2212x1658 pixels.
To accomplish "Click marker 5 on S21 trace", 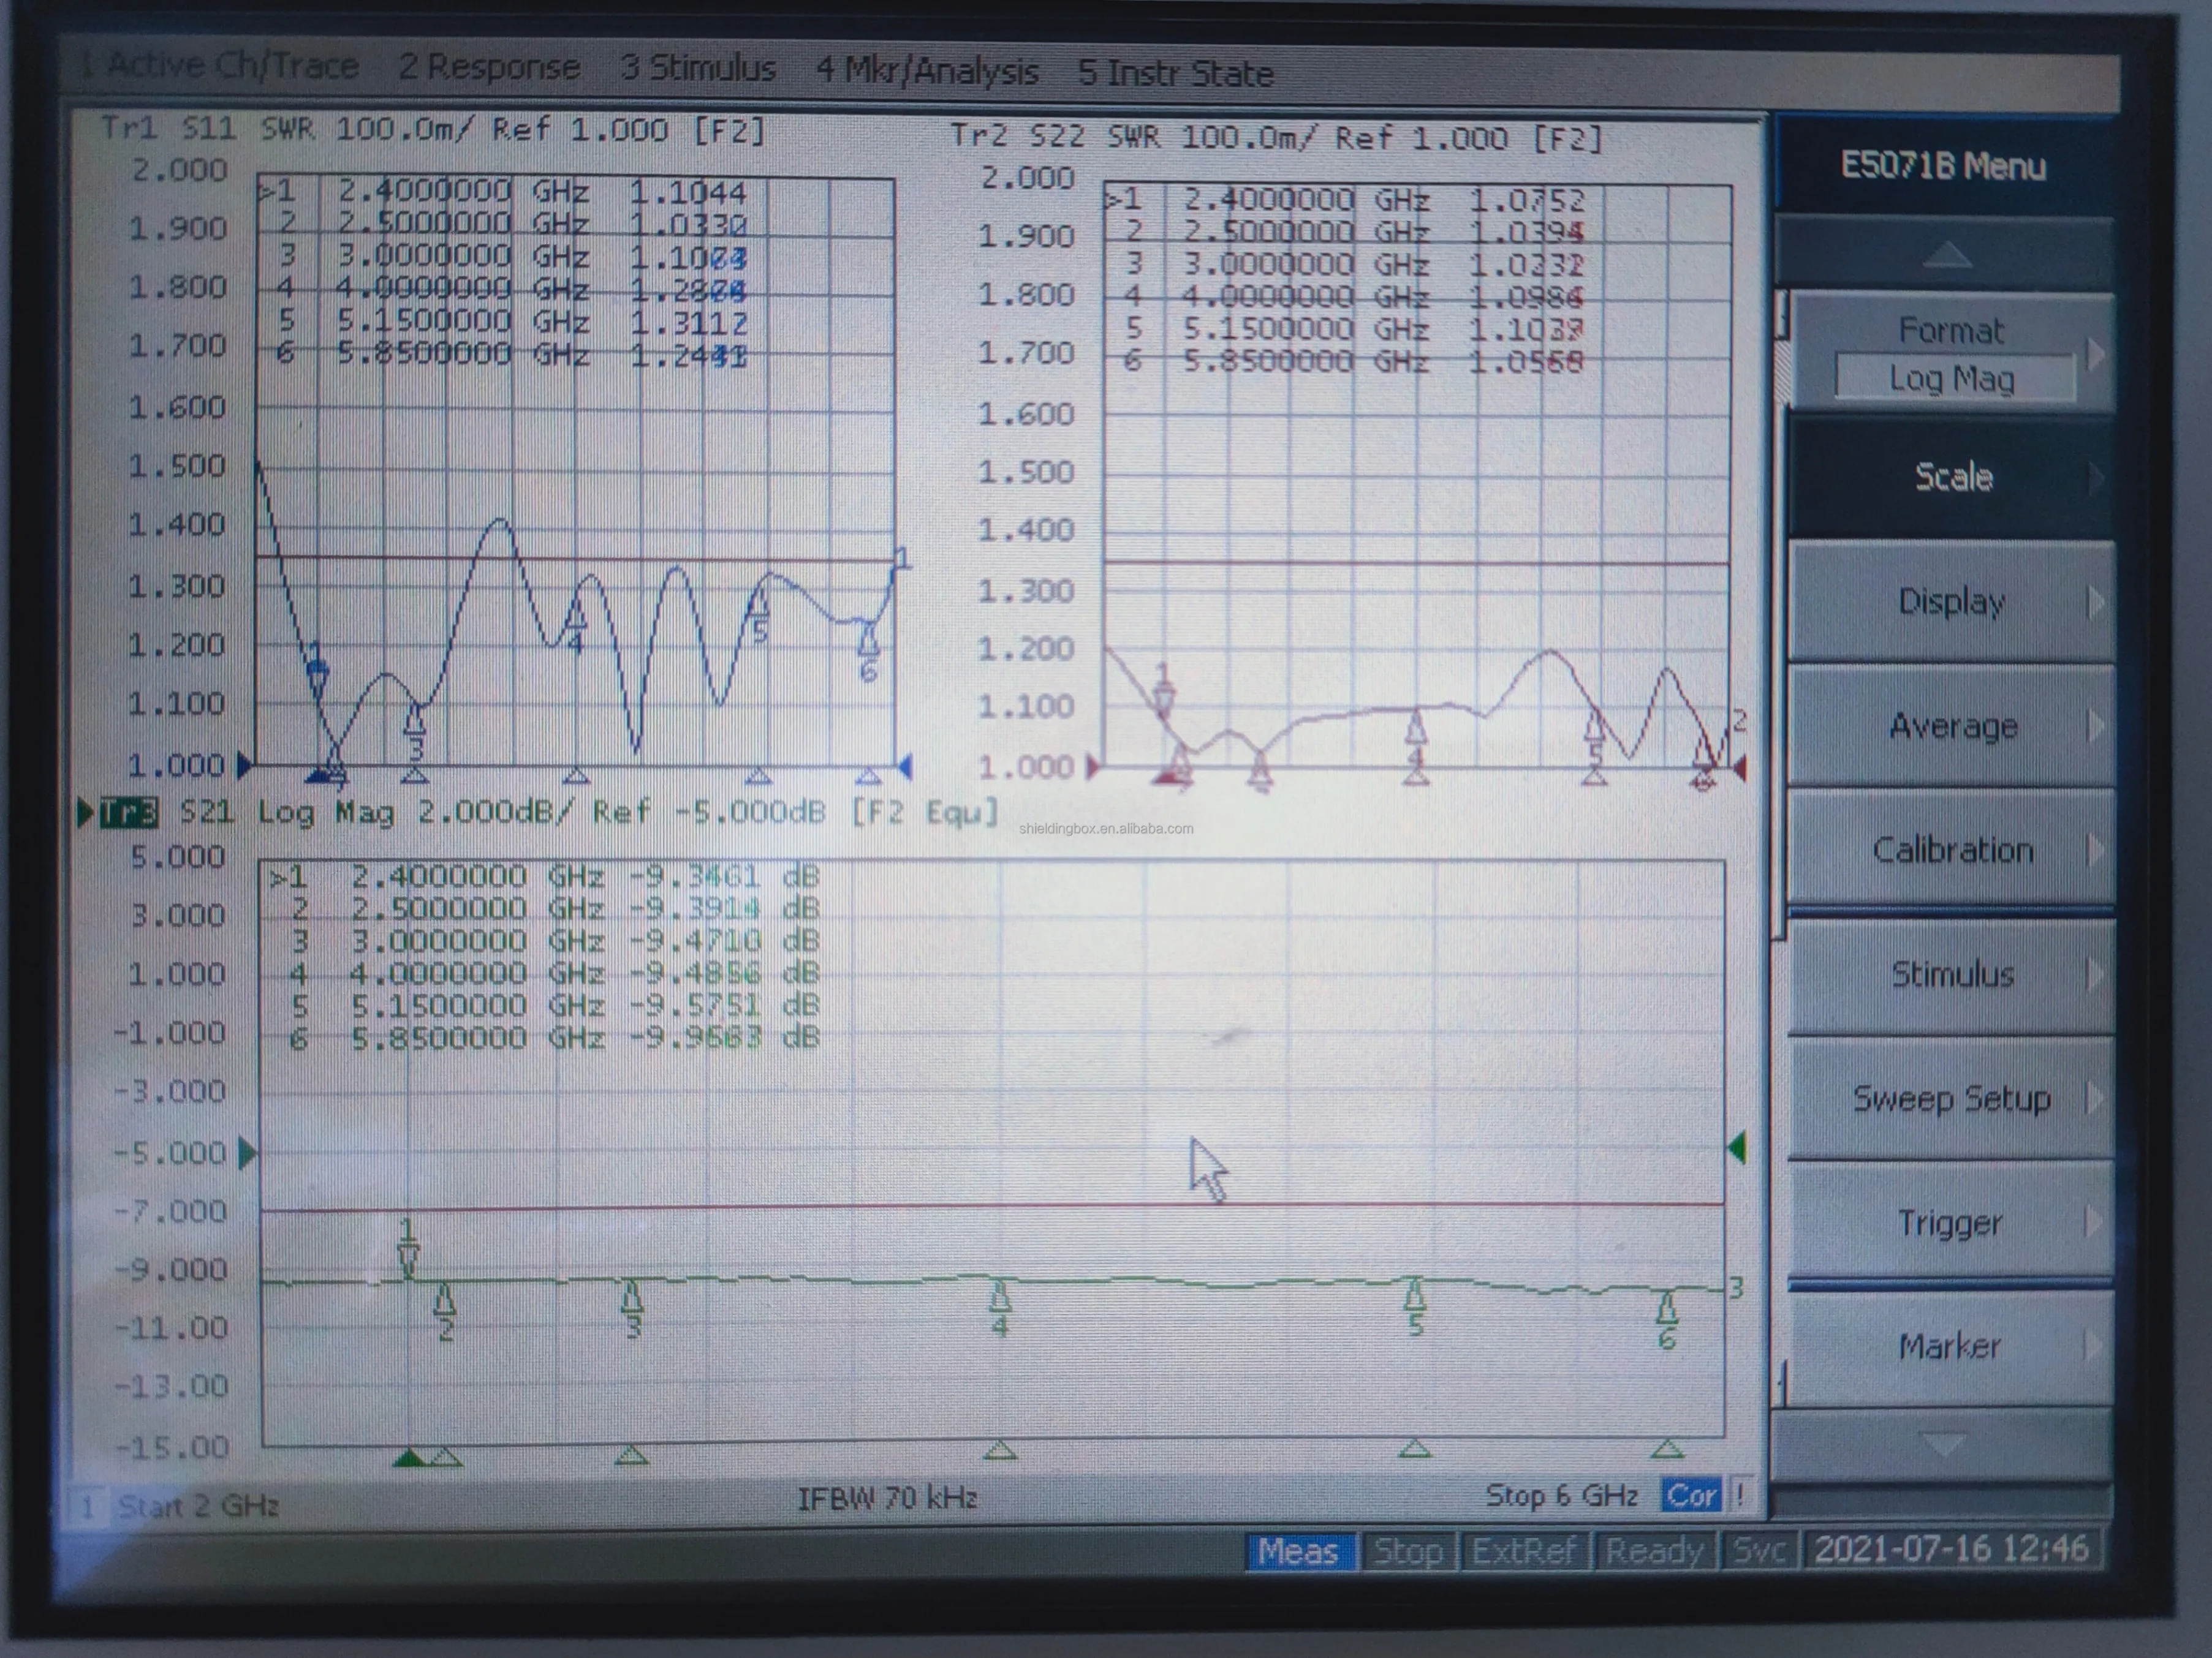I will point(1414,1295).
